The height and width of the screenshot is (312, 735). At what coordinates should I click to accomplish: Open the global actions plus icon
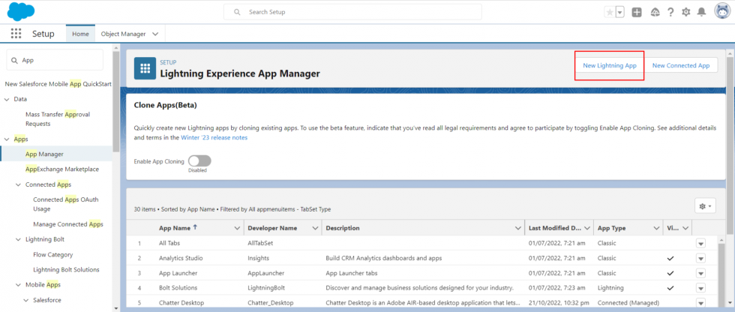[x=637, y=12]
